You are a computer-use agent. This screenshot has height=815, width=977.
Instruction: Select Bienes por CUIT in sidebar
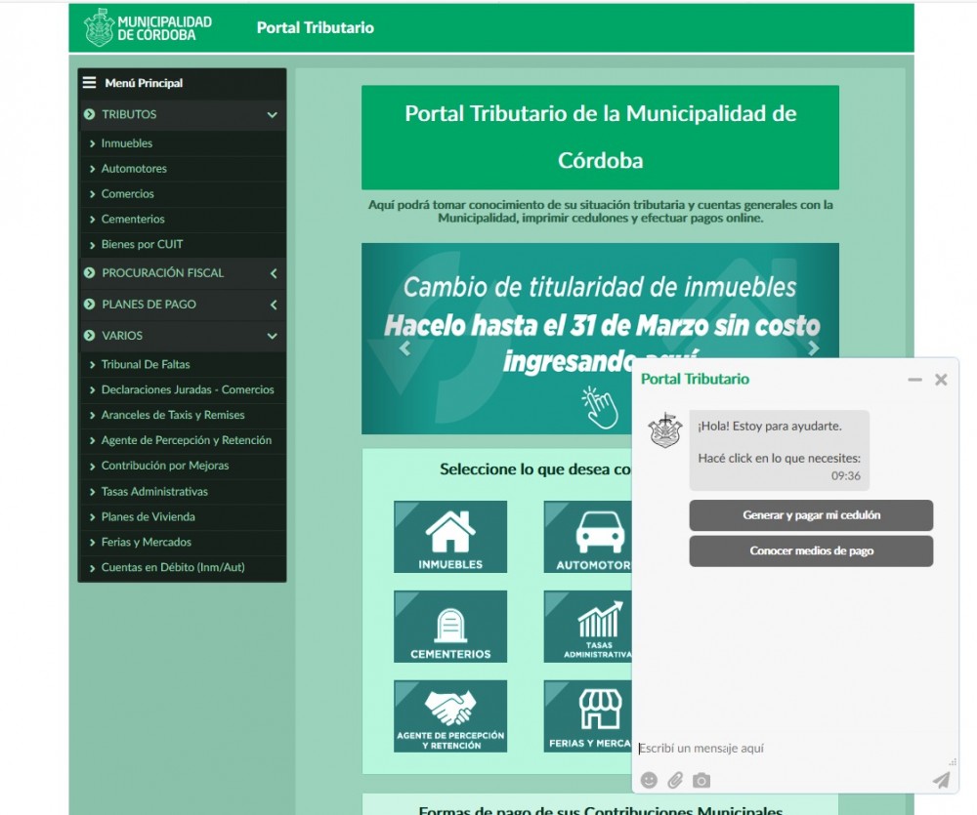pos(142,244)
